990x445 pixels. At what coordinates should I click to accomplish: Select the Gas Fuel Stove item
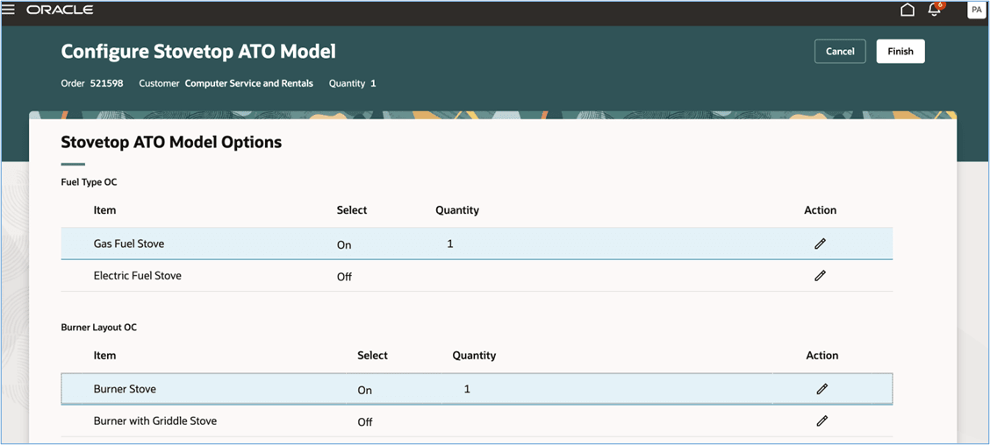(129, 244)
